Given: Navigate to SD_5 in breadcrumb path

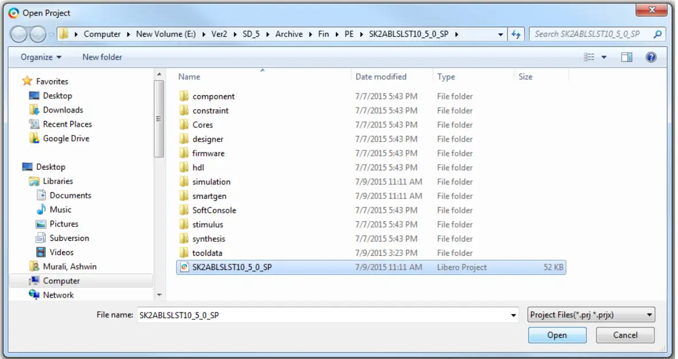Looking at the screenshot, I should click(251, 34).
